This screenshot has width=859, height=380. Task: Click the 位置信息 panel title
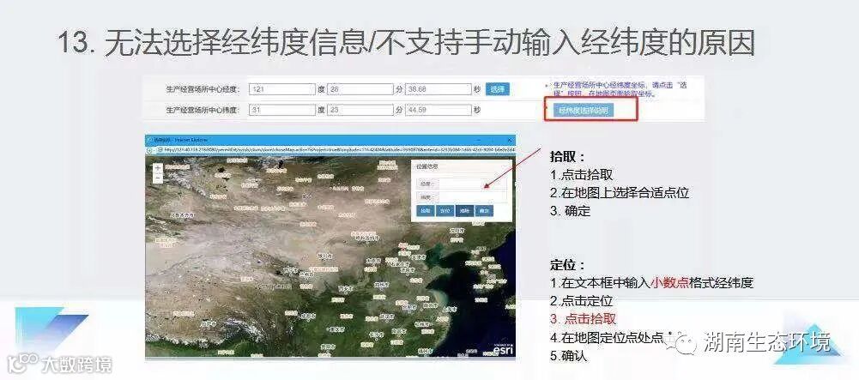[427, 166]
